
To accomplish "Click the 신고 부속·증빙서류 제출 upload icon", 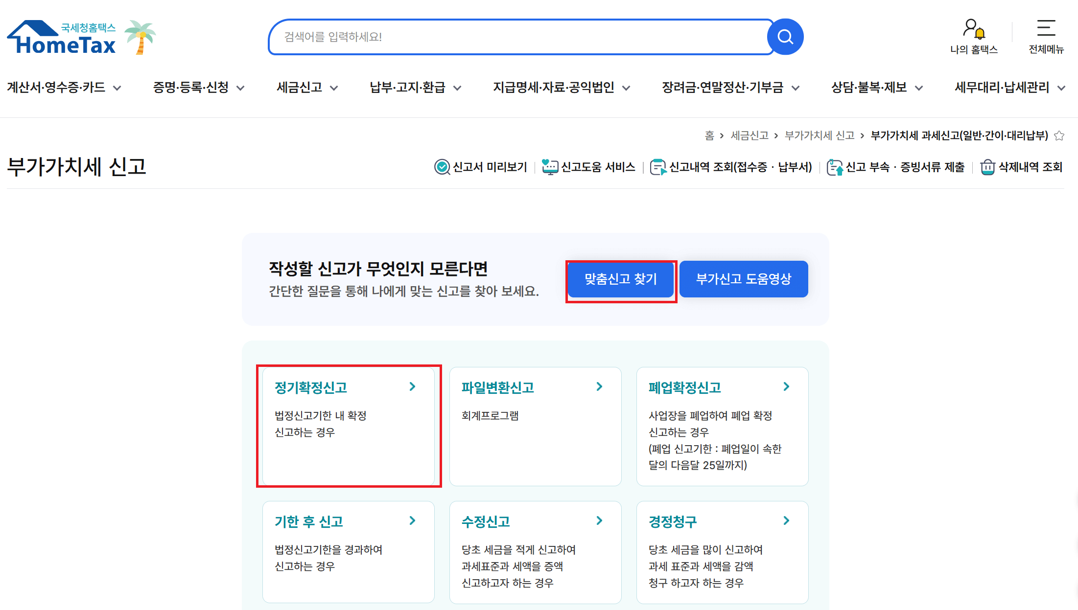I will pos(834,167).
